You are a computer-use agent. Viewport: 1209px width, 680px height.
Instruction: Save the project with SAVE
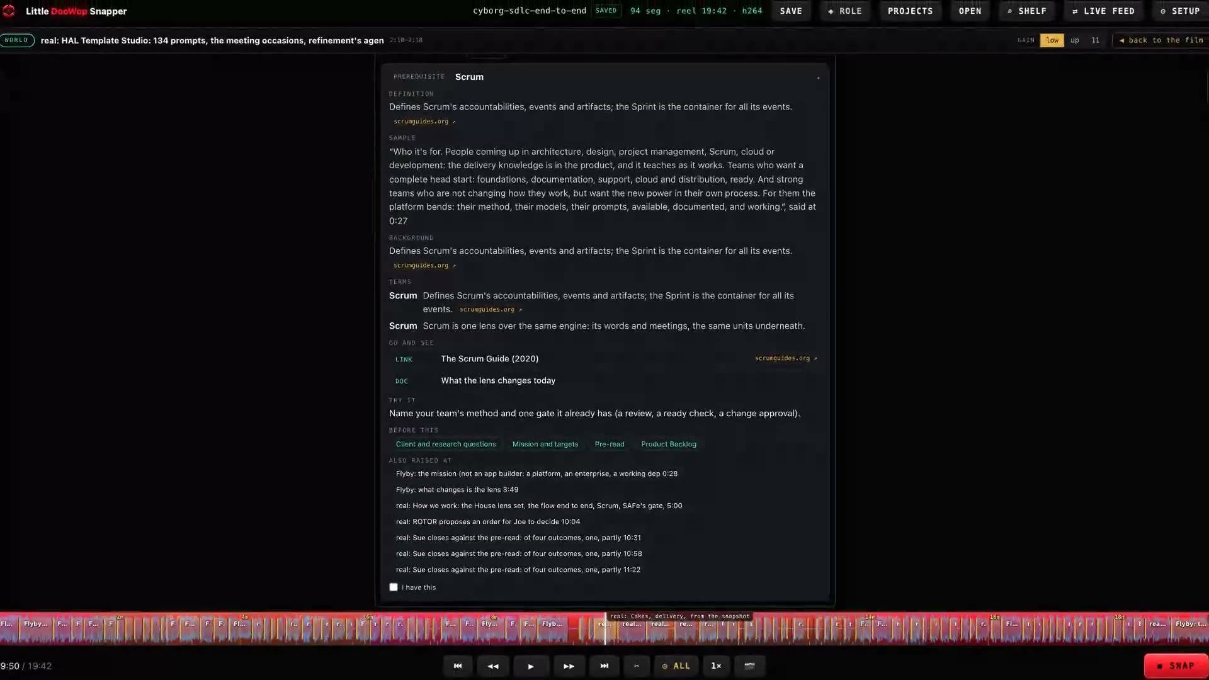[x=791, y=11]
